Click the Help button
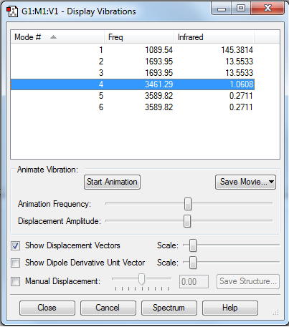 point(230,308)
